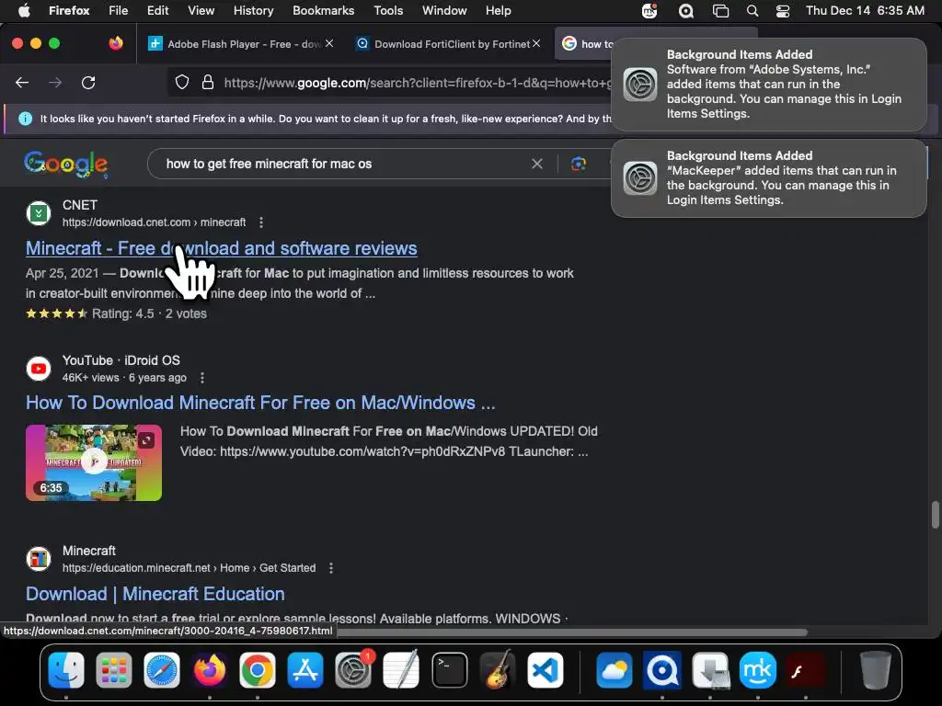Clear the Google search box text

[537, 164]
